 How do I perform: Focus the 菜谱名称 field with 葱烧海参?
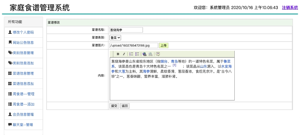pyautogui.click(x=126, y=30)
